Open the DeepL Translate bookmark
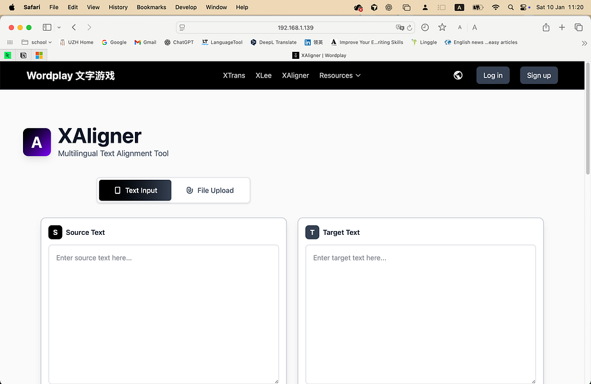Viewport: 591px width, 384px height. tap(274, 42)
